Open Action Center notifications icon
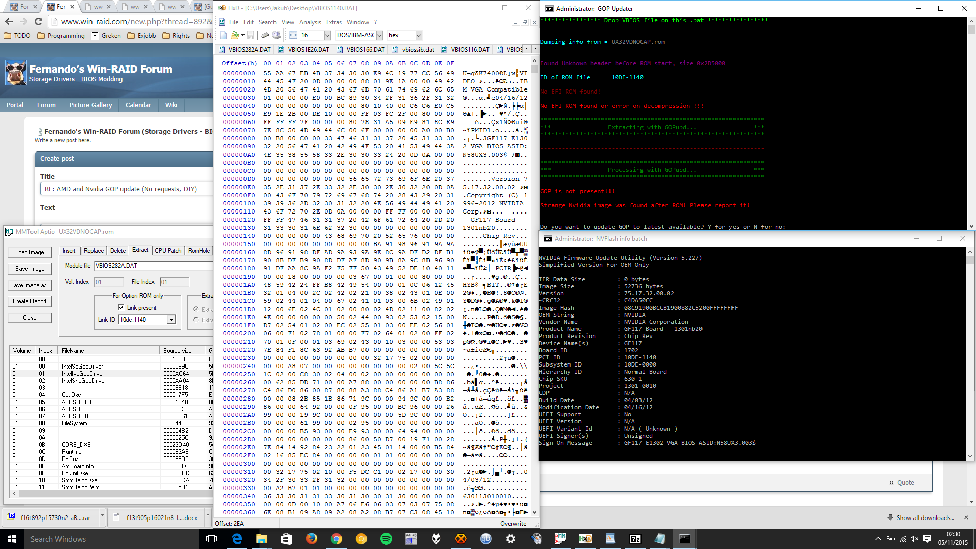 click(x=927, y=539)
